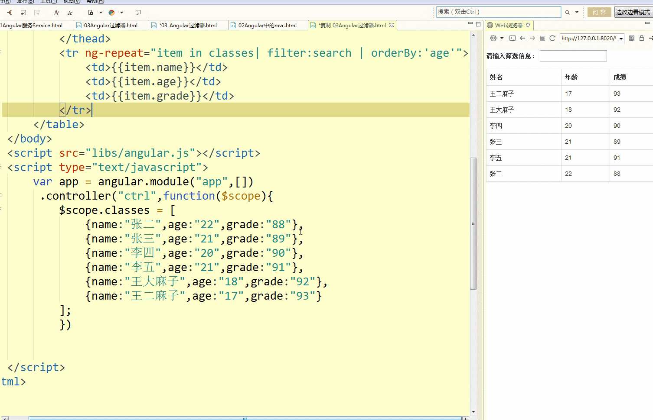This screenshot has height=420, width=653.
Task: Close the Web浏览器 tab
Action: tap(528, 25)
